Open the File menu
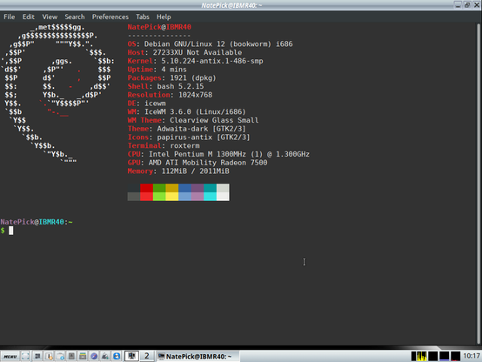Image resolution: width=482 pixels, height=362 pixels. [10, 17]
